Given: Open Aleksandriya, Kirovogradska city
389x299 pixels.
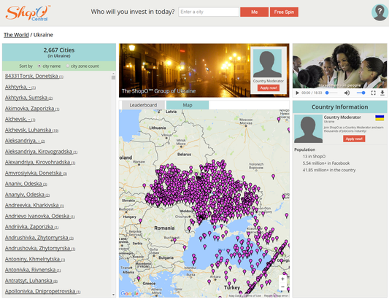Looking at the screenshot, I should pyautogui.click(x=41, y=152).
